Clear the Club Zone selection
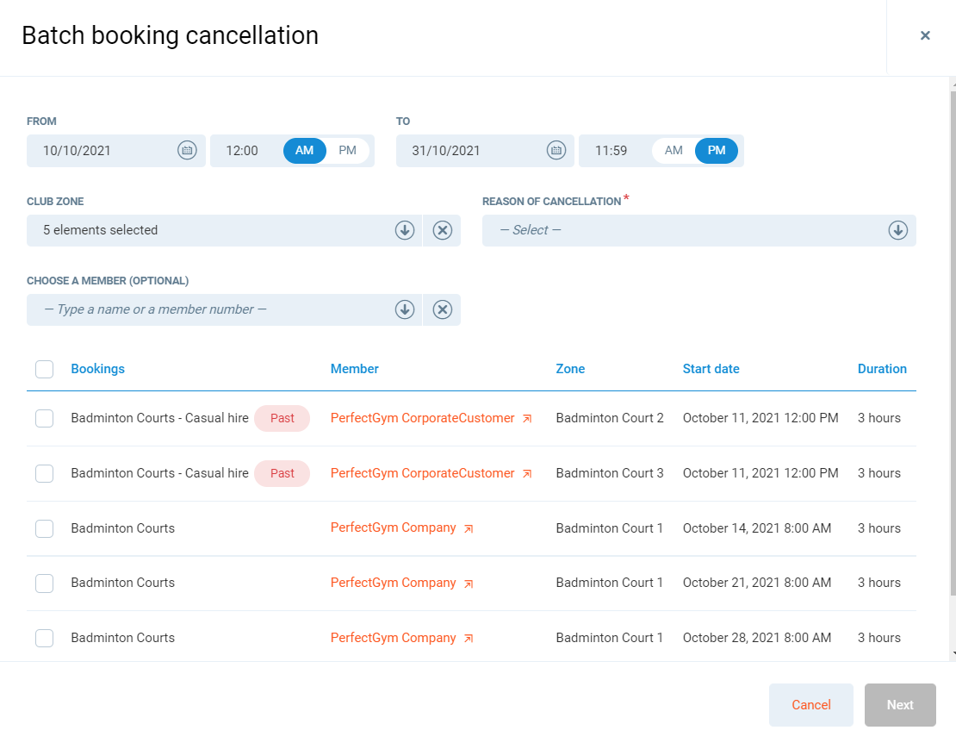Viewport: 956px width, 749px height. pos(442,230)
